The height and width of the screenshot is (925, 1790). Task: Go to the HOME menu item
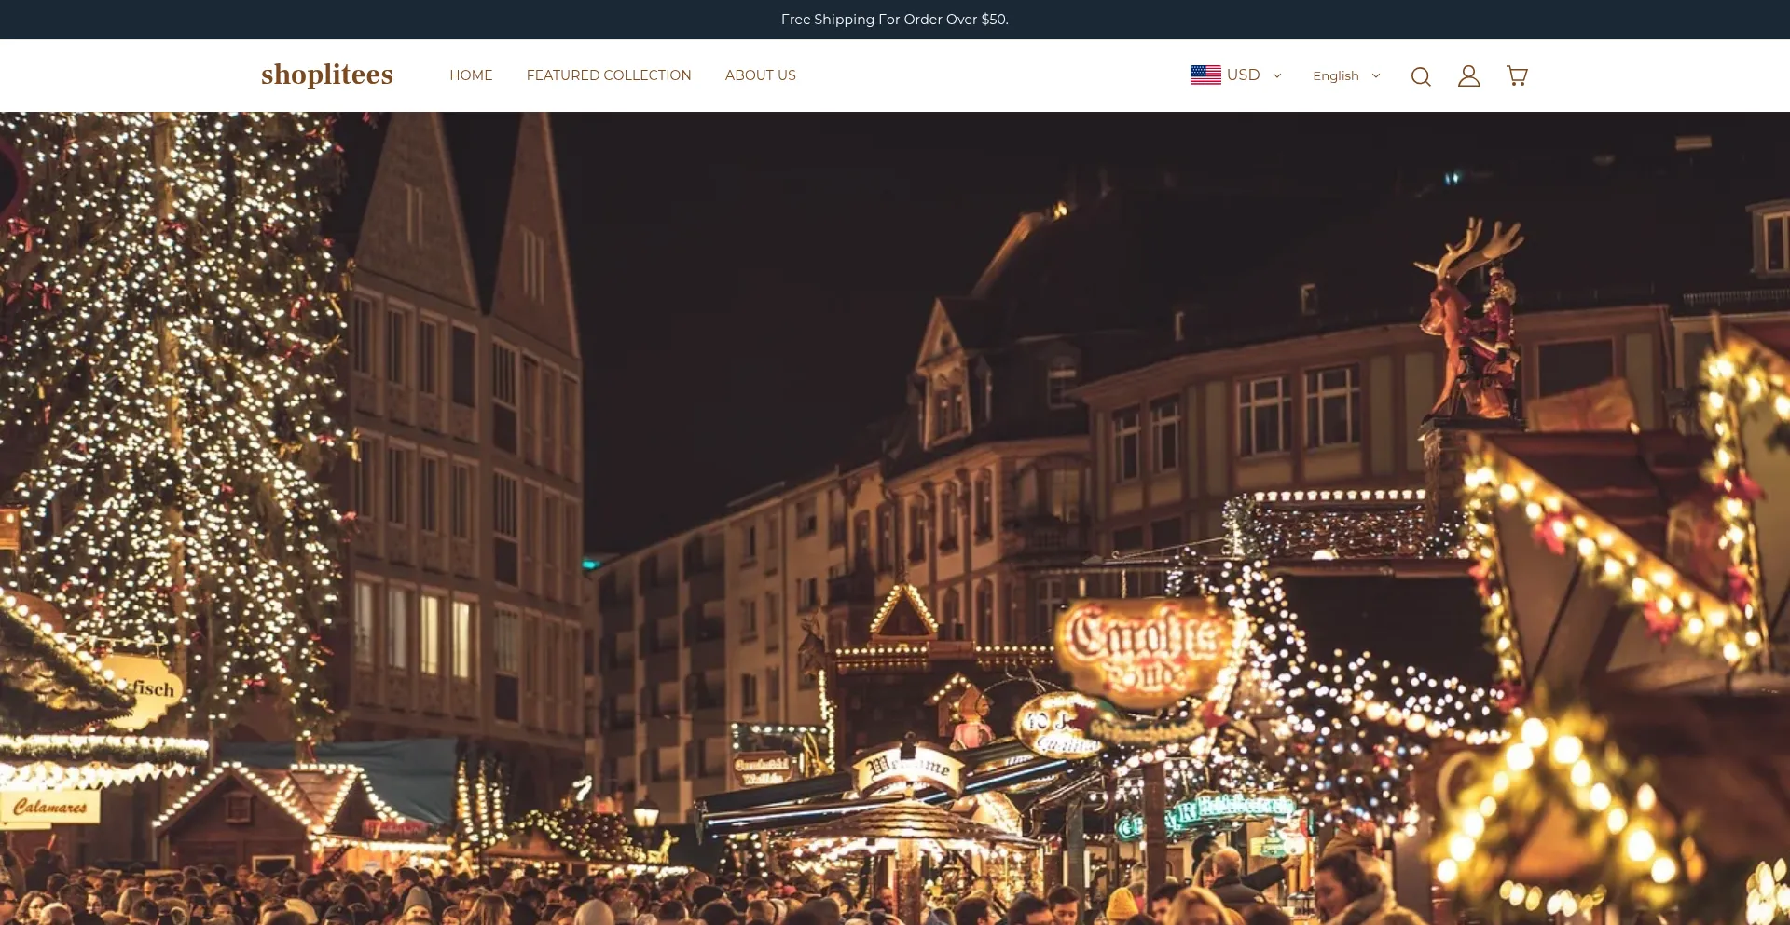471,75
